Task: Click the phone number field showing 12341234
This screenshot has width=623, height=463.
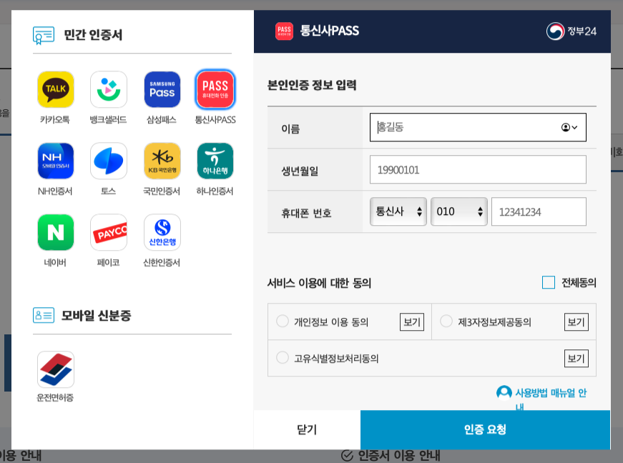Action: pos(539,212)
